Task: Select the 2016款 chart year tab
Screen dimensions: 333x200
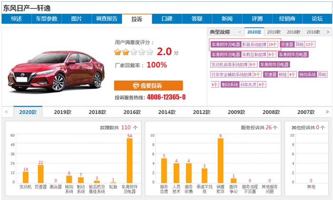Action: point(132,112)
